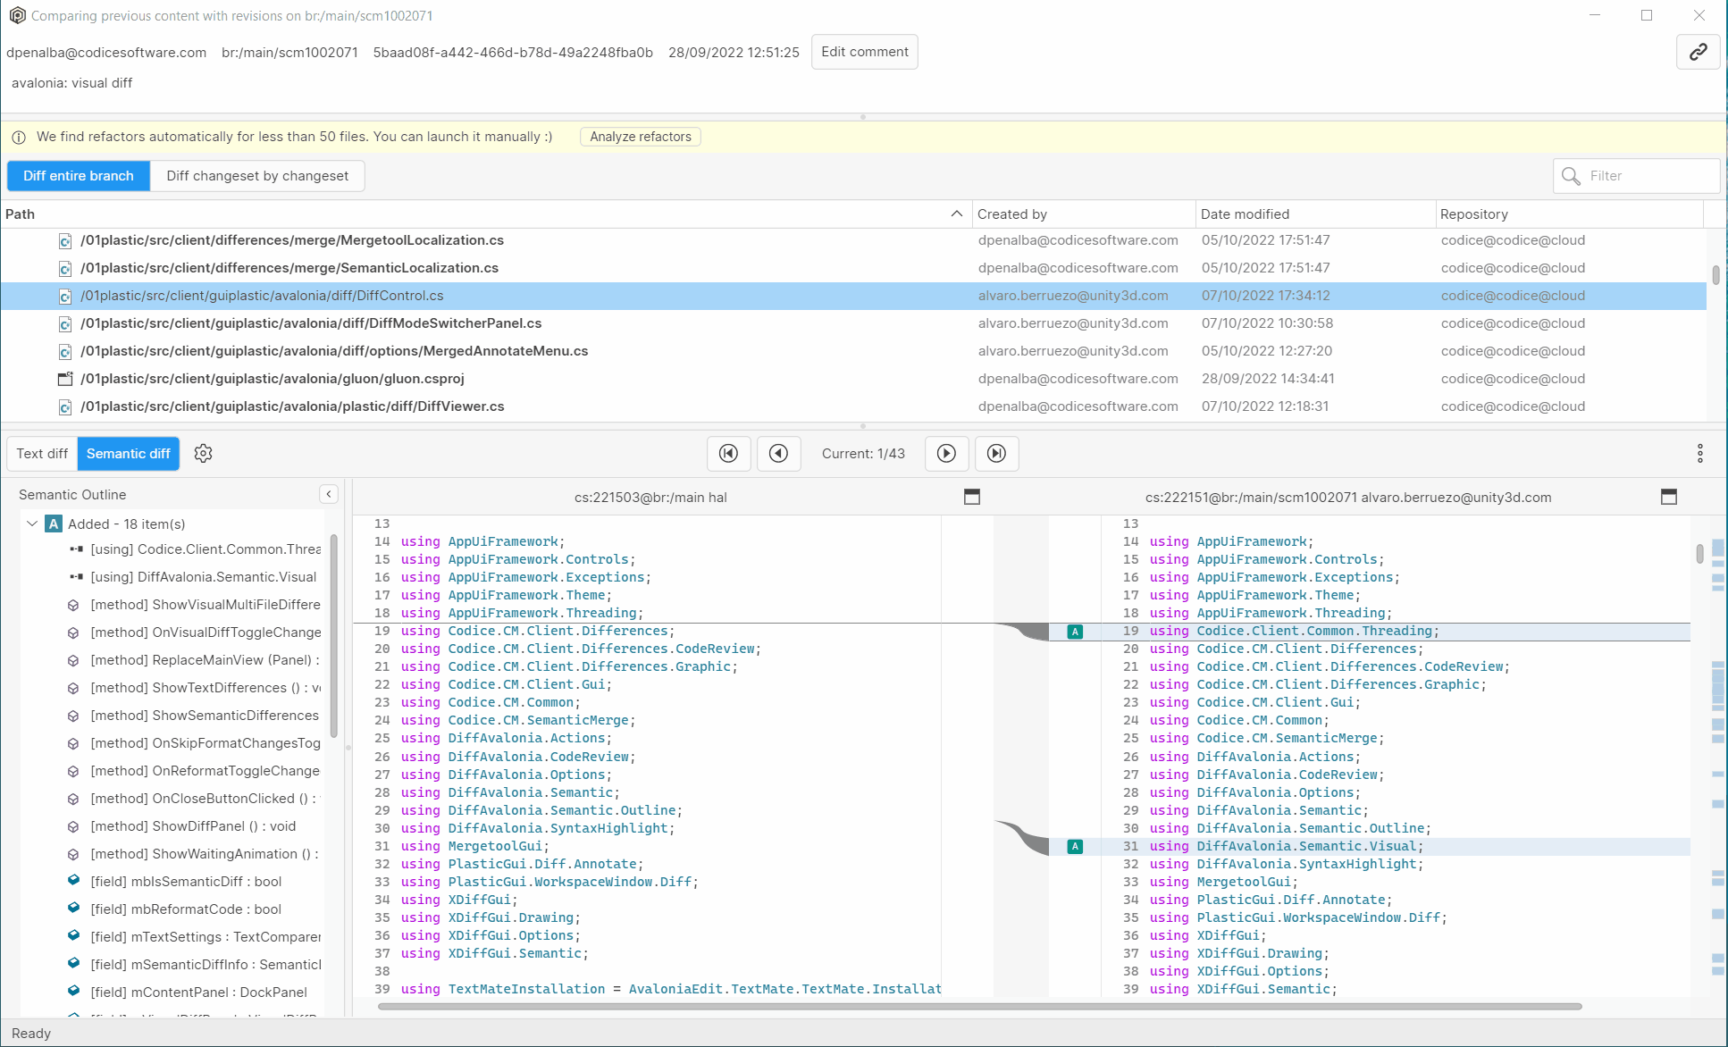The width and height of the screenshot is (1728, 1047).
Task: Toggle sort order on the Path column
Action: tap(955, 214)
